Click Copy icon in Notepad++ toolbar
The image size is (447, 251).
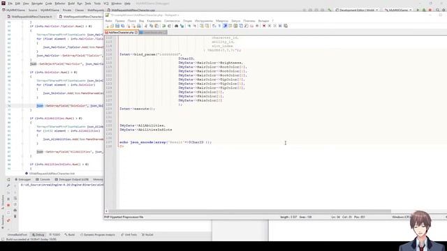(x=152, y=26)
